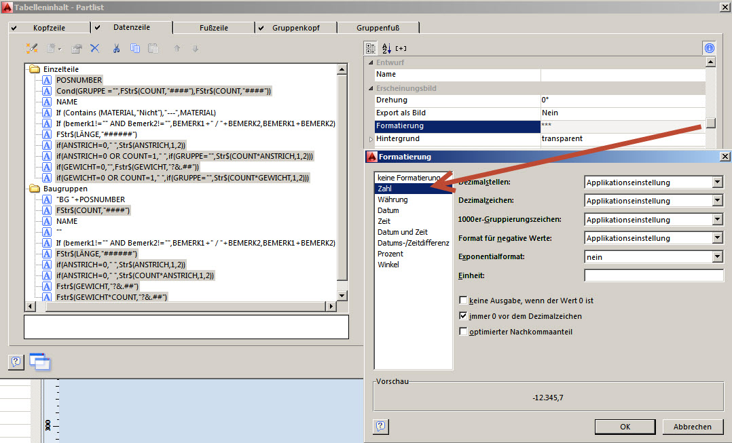
Task: Choose Datum und Zeit format type
Action: 403,232
